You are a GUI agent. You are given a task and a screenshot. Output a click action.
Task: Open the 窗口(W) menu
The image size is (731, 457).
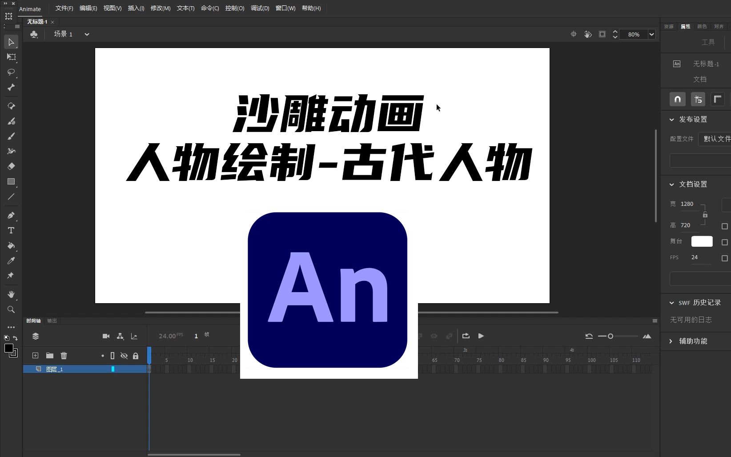pos(285,8)
